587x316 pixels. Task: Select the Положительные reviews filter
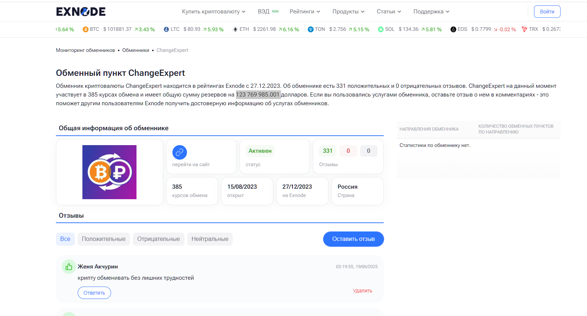[x=103, y=239]
